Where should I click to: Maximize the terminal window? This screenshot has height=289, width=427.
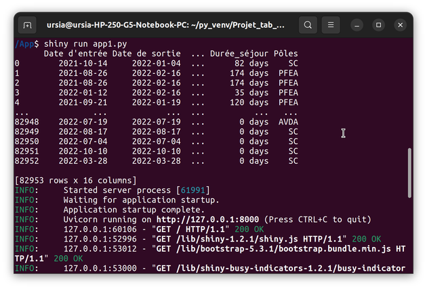click(378, 25)
